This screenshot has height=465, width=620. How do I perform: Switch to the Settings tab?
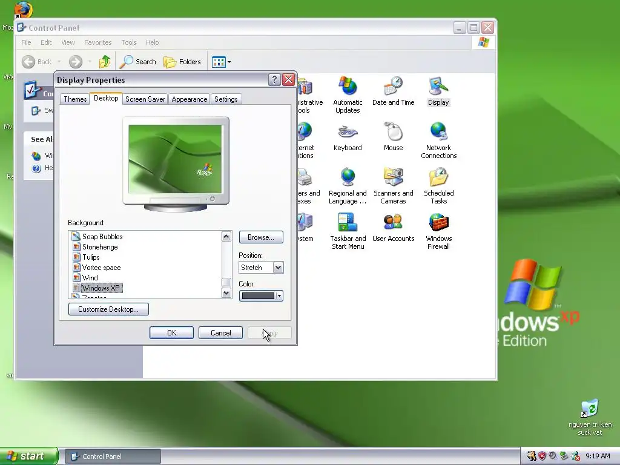point(226,99)
